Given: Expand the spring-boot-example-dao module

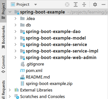Looking at the screenshot, I should pos(15,31).
